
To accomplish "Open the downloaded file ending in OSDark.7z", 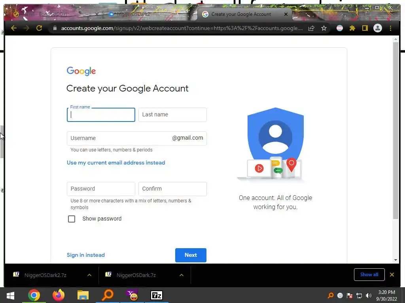I will coord(136,275).
